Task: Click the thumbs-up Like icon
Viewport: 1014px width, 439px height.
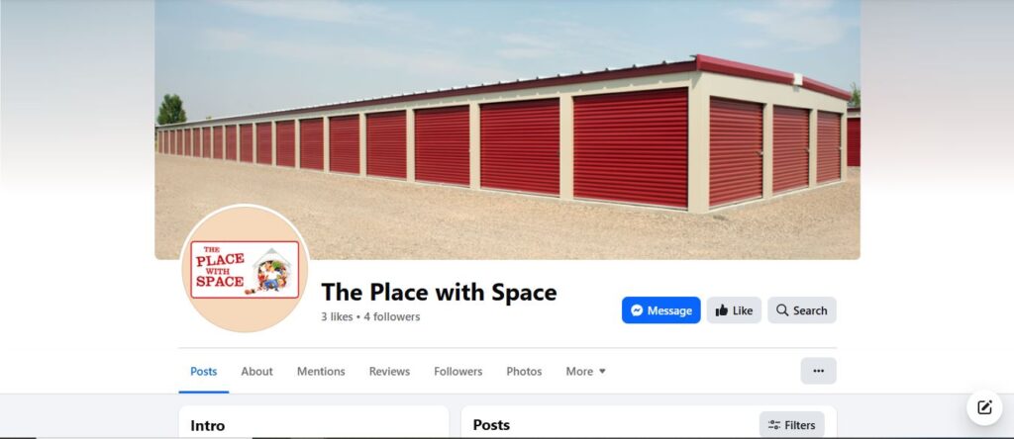Action: [722, 310]
